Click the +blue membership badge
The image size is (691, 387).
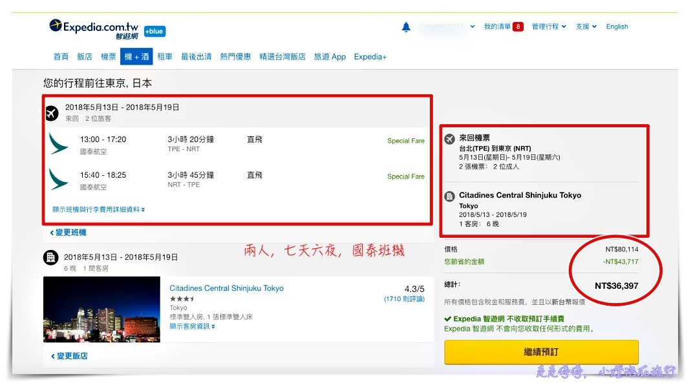[154, 31]
